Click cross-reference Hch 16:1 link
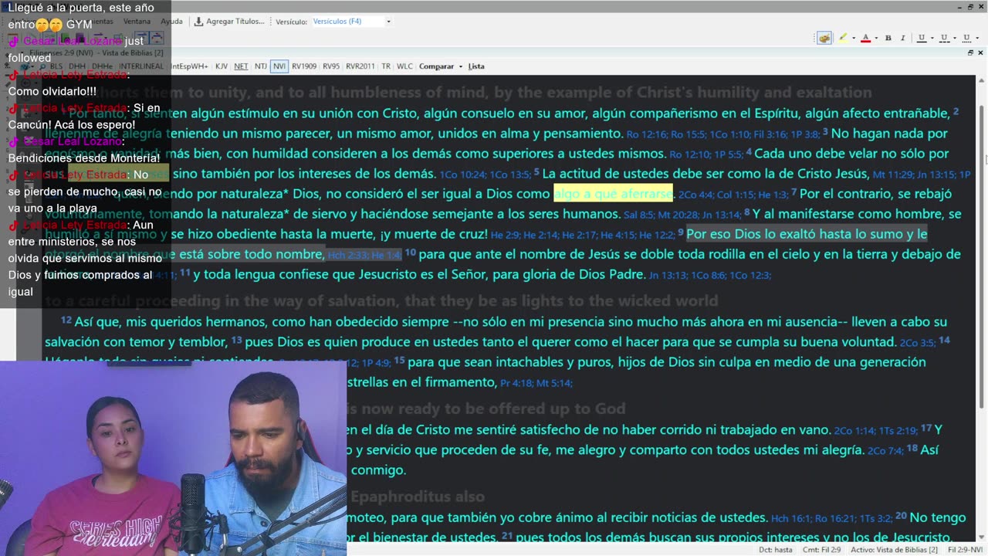Viewport: 988px width, 556px height. click(x=790, y=519)
